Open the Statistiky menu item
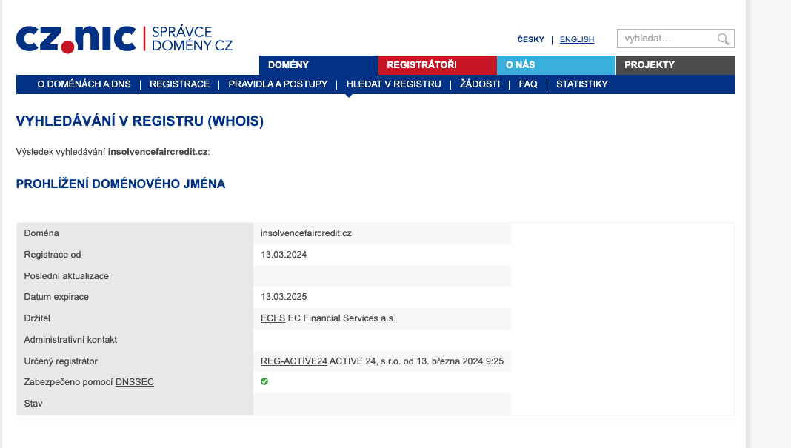 click(581, 84)
